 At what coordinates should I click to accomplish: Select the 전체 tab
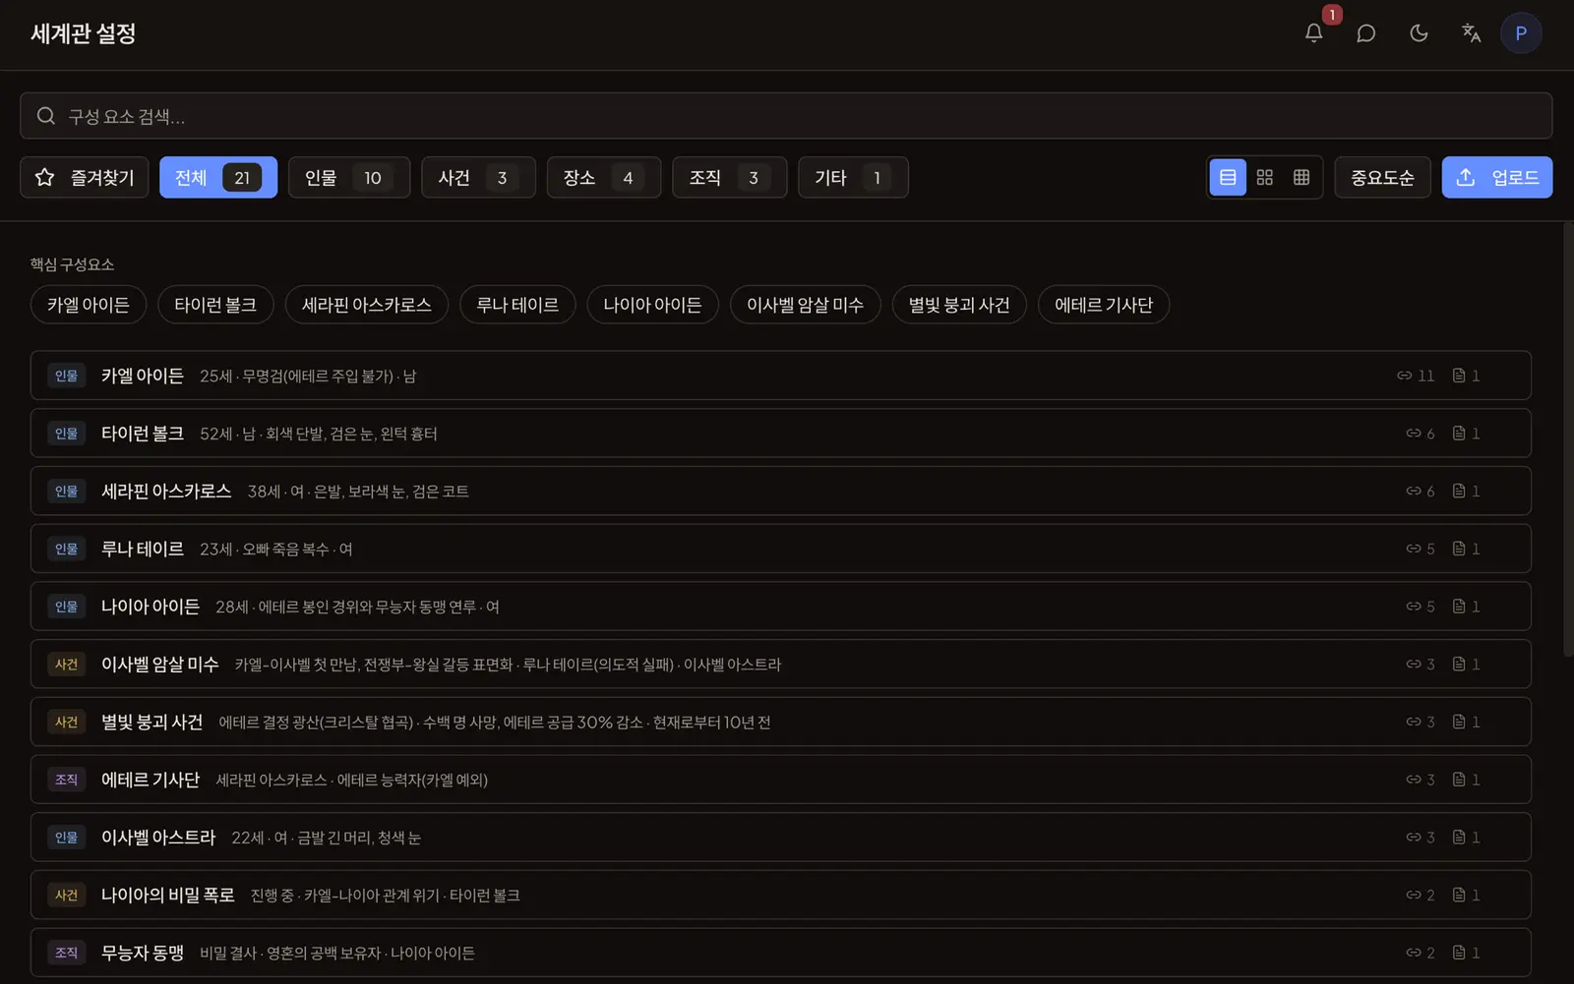pos(218,178)
